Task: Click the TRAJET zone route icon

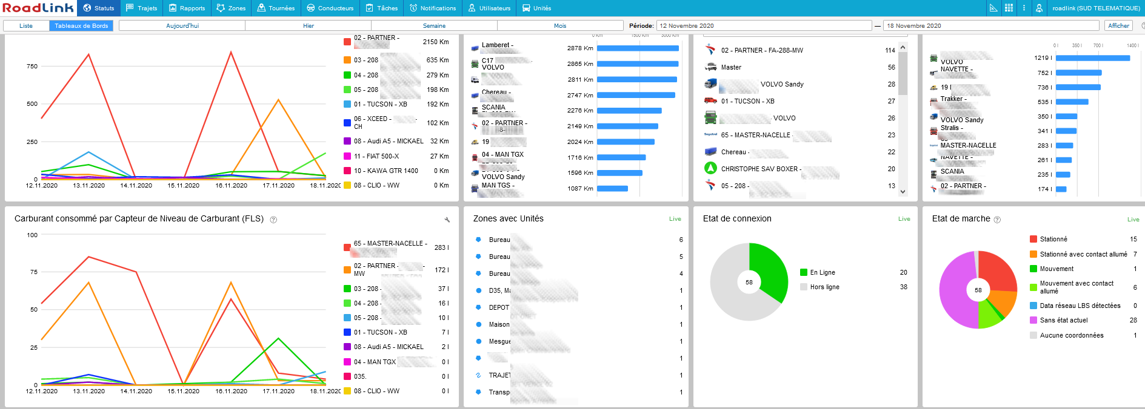Action: (x=478, y=375)
